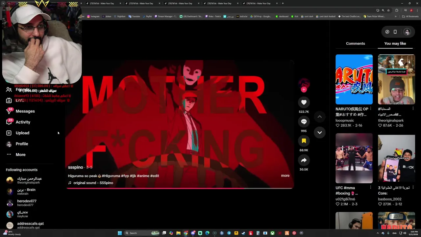Open the profile avatar menu in TikTok header
Image resolution: width=421 pixels, height=237 pixels.
[x=407, y=32]
